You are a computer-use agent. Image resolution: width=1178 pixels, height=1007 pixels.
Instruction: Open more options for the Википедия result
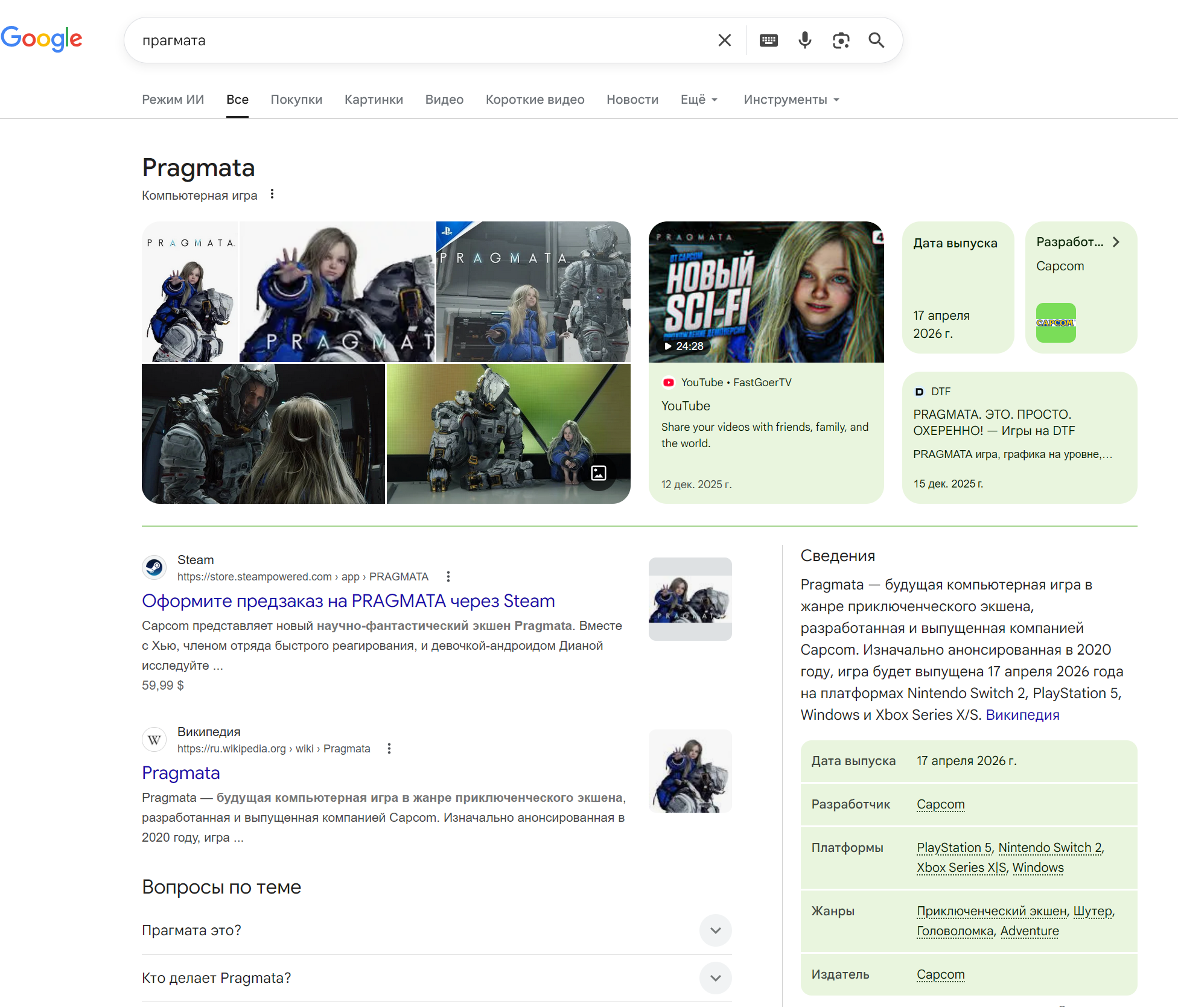389,749
